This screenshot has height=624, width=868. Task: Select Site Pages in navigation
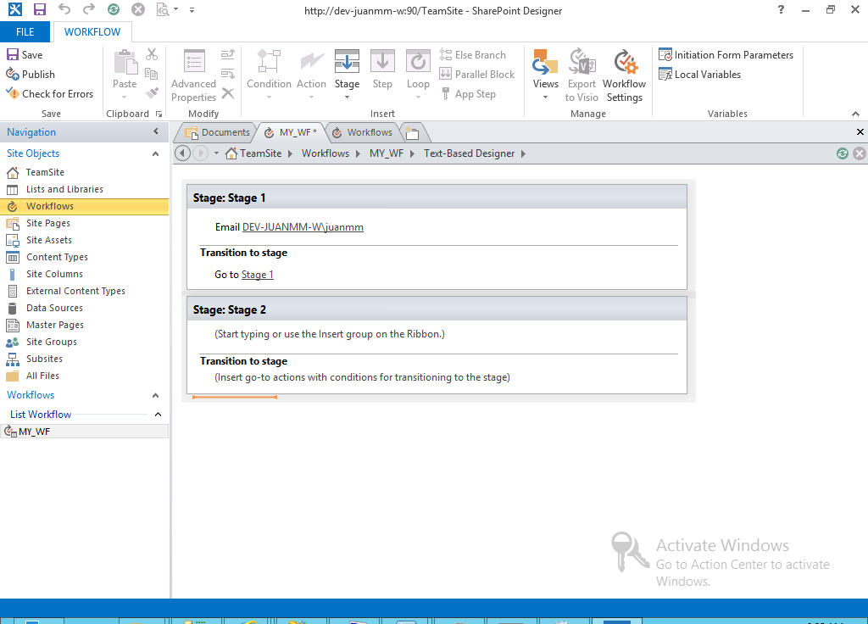(47, 223)
